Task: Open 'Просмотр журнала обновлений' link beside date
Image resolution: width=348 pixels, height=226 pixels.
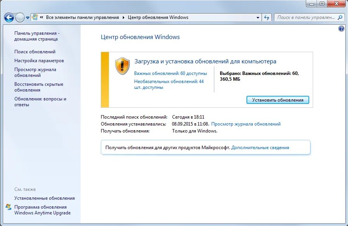Action: tap(246, 124)
